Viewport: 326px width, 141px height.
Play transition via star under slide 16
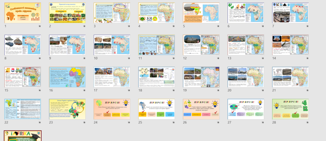point(84,90)
